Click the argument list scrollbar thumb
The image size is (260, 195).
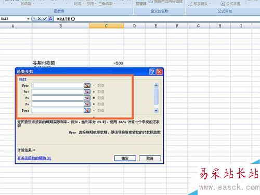click(x=156, y=97)
